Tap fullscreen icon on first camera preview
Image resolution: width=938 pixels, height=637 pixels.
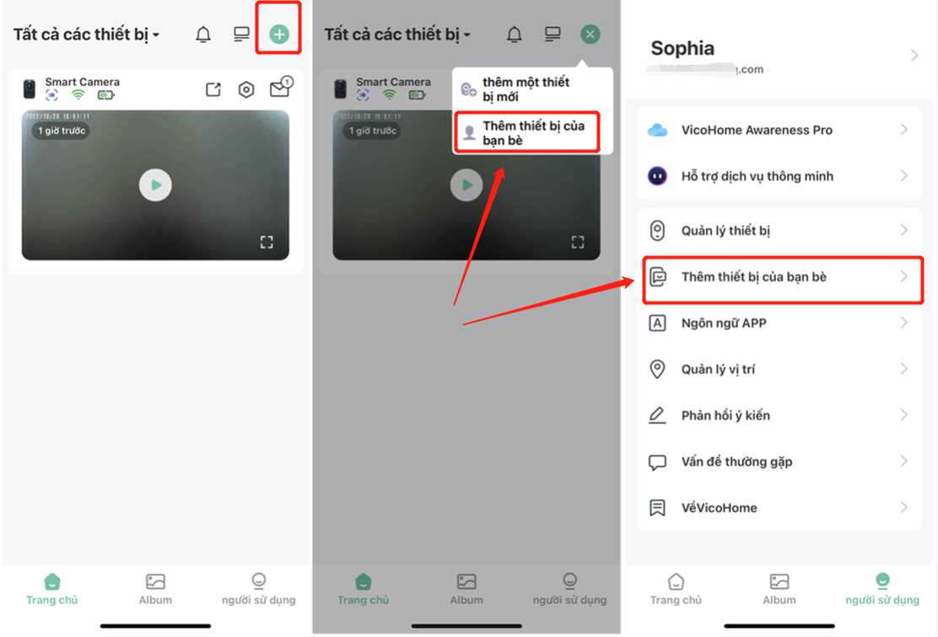pos(267,242)
